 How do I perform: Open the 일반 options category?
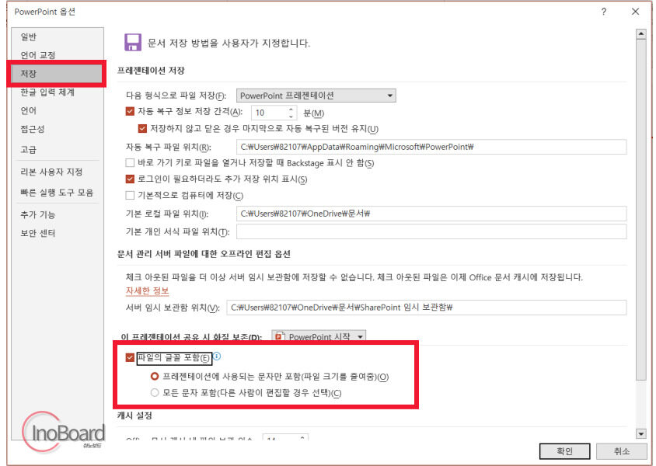click(29, 37)
